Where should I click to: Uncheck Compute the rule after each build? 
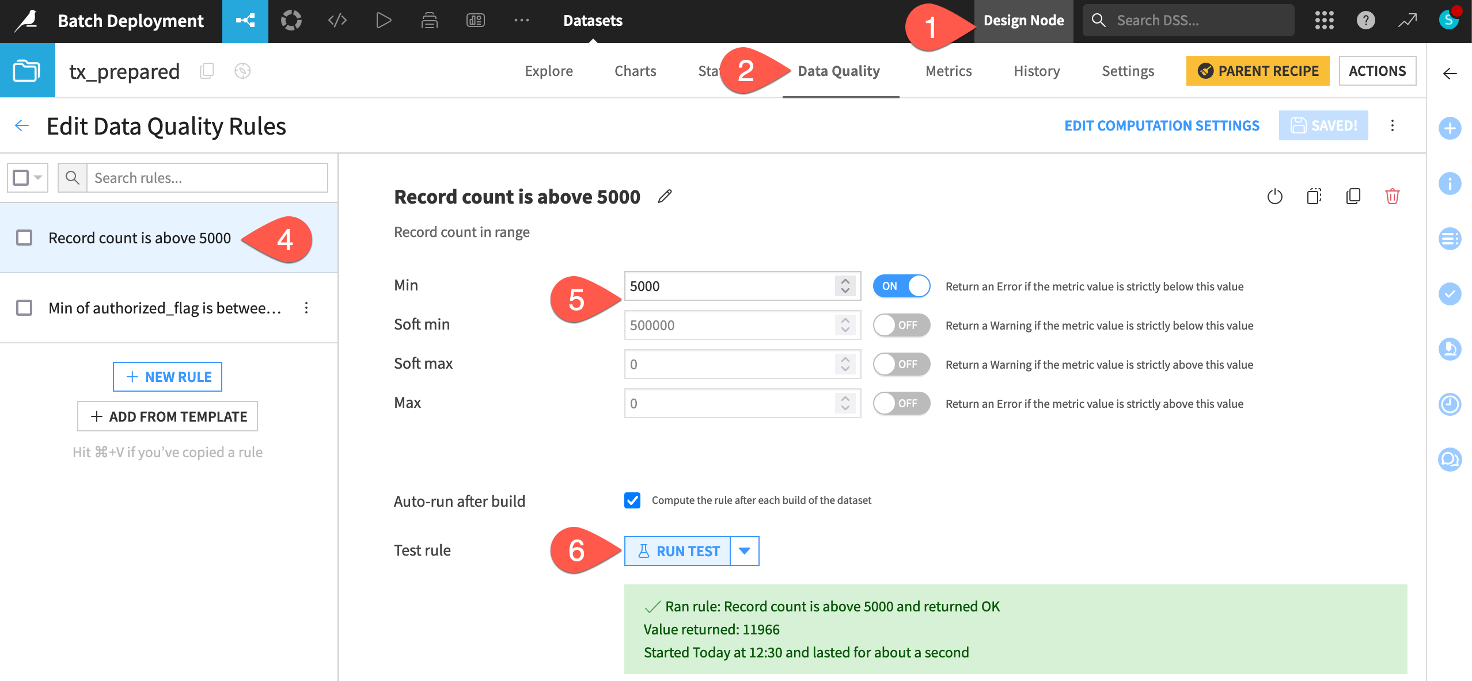point(632,500)
